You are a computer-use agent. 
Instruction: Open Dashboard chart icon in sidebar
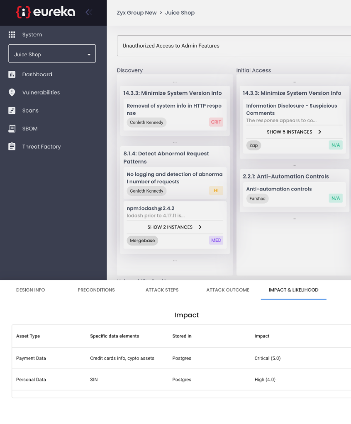(x=12, y=75)
